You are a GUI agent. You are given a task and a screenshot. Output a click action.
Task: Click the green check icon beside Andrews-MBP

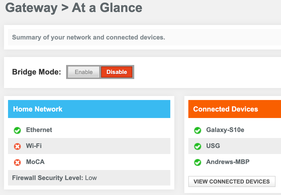[x=198, y=162]
